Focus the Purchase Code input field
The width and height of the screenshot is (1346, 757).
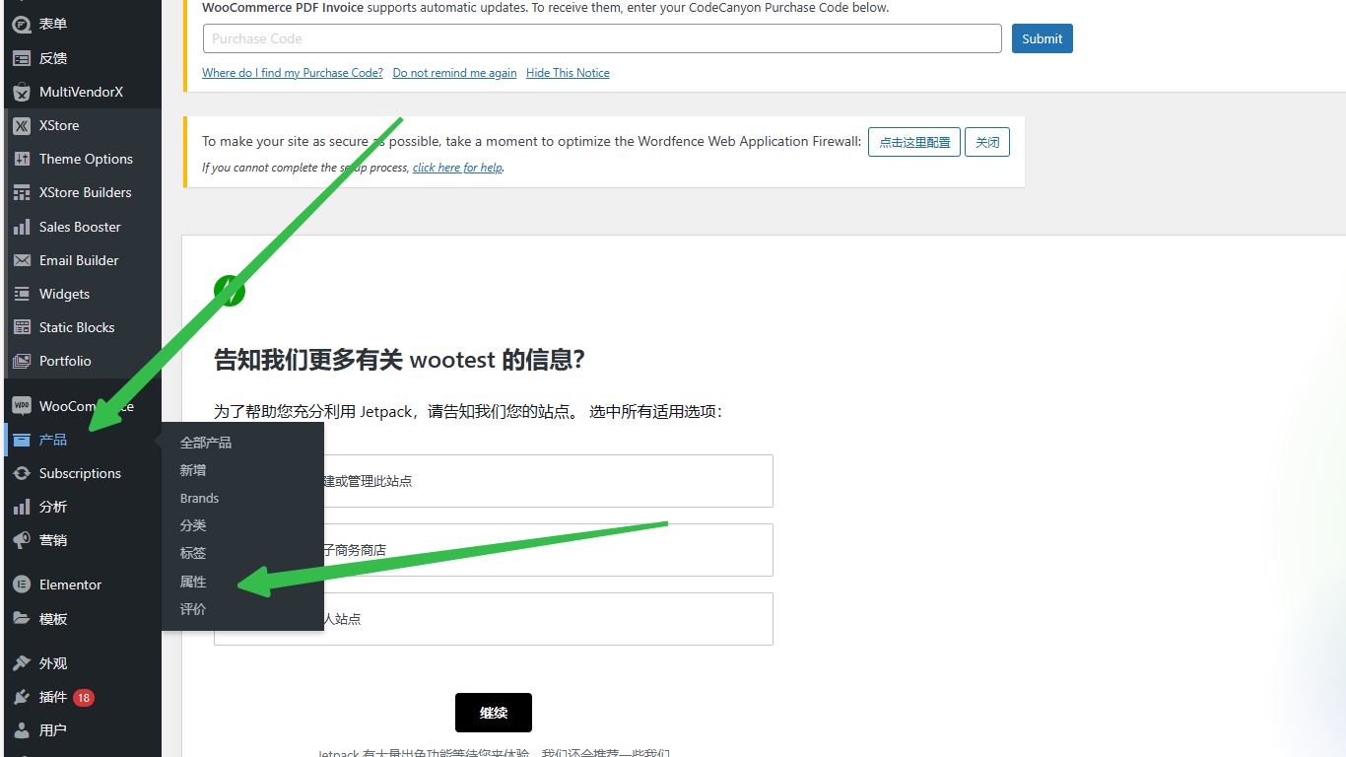pos(602,38)
